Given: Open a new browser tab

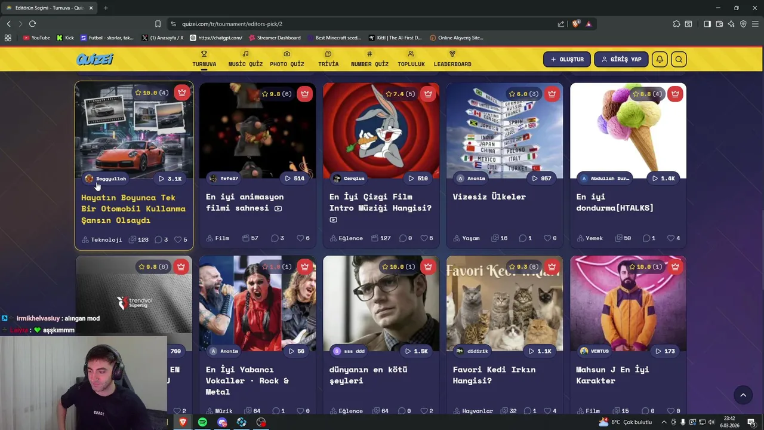Looking at the screenshot, I should (106, 8).
